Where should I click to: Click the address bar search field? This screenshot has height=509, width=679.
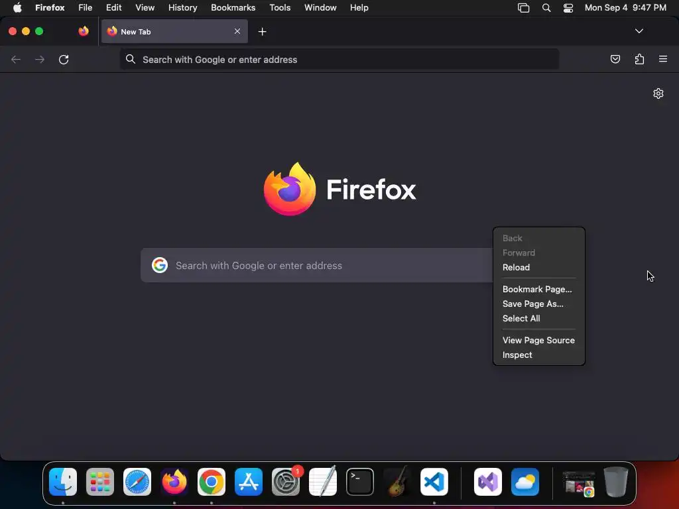point(339,59)
